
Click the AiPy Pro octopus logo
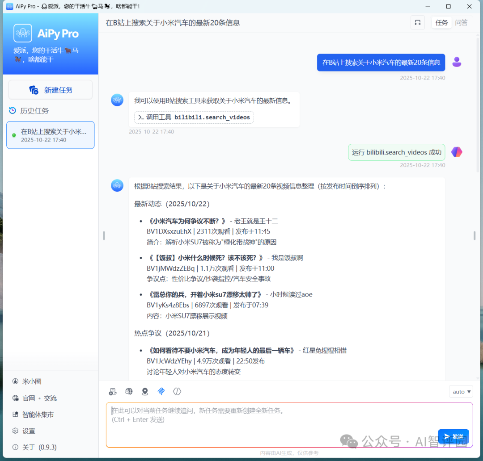point(22,33)
